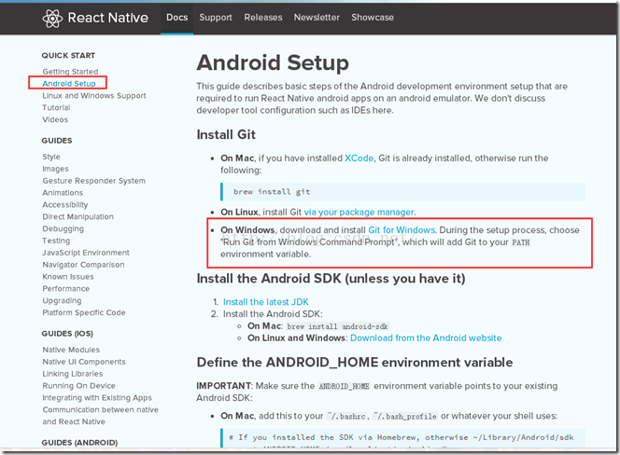Click the ~/.bash_profile inline code

coord(405,416)
